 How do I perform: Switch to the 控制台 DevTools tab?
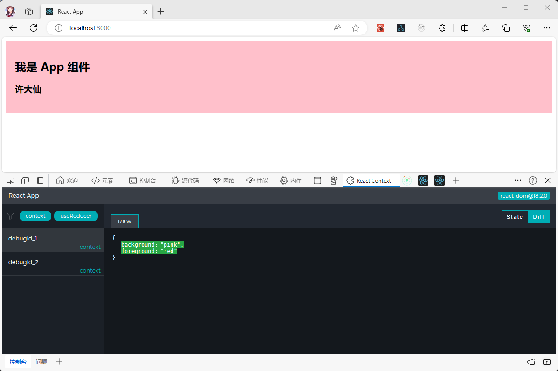[x=143, y=180]
